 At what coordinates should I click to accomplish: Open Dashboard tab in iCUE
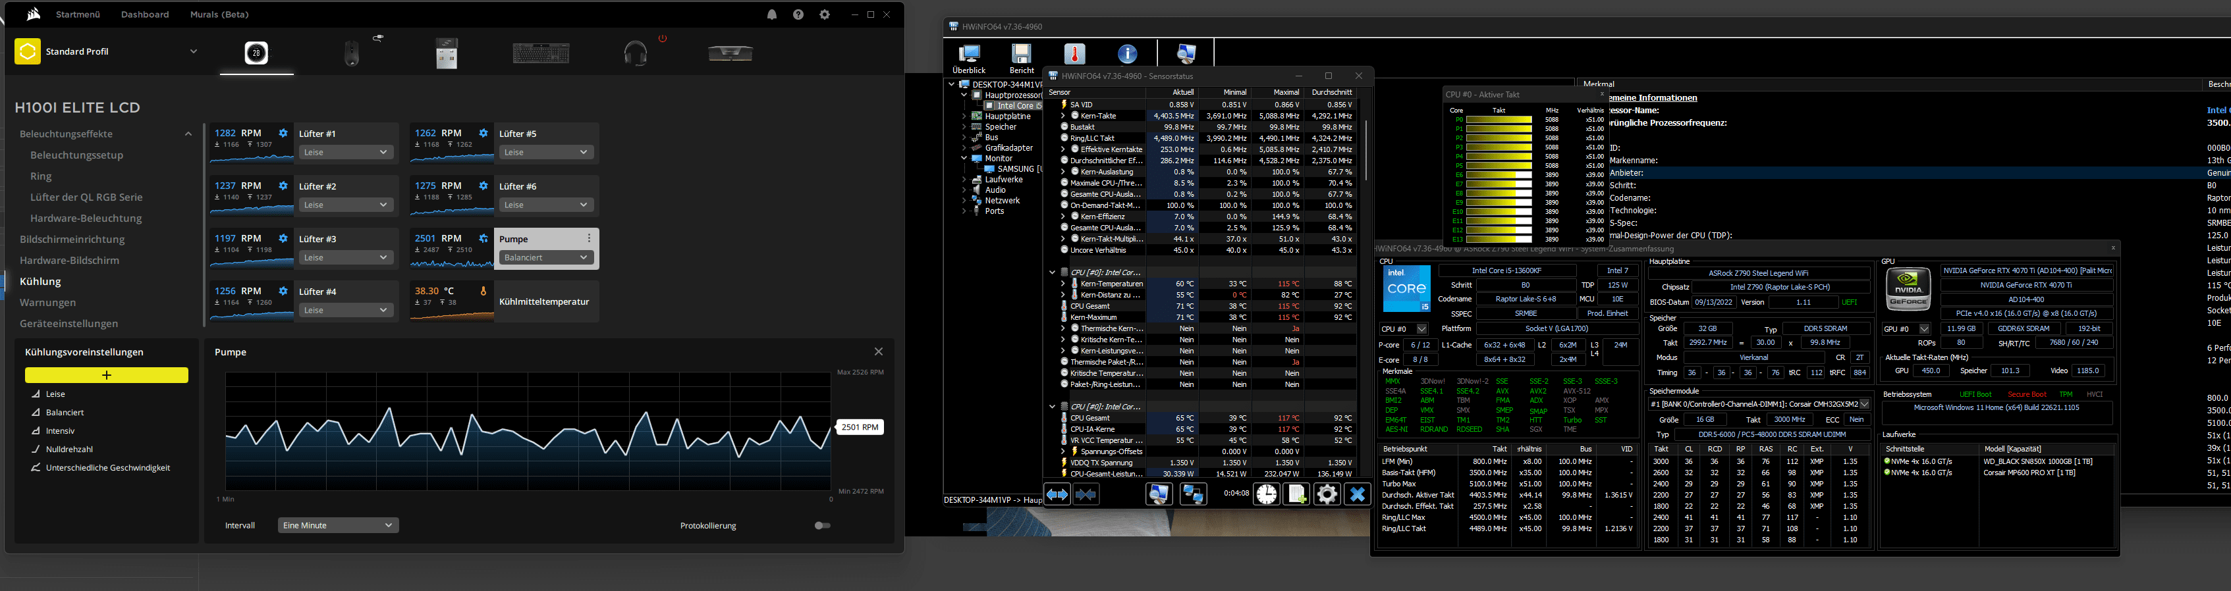pyautogui.click(x=145, y=14)
